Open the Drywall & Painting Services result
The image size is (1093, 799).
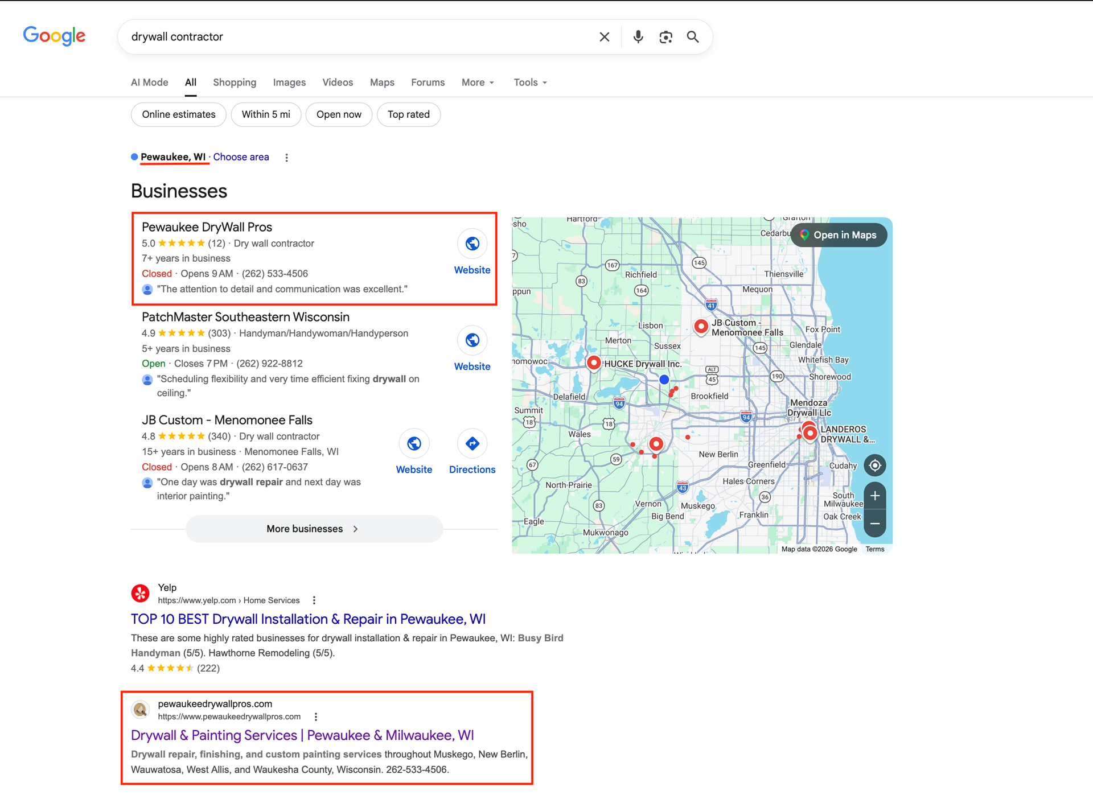coord(302,735)
